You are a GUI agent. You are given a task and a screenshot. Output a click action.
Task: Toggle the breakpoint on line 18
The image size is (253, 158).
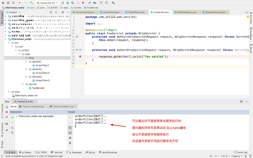pyautogui.click(x=80, y=57)
